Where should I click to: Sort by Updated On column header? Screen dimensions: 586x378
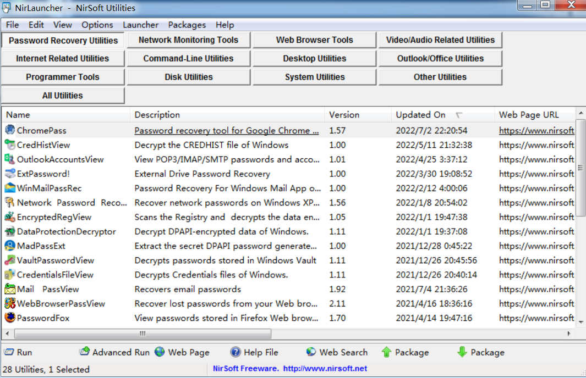click(x=443, y=115)
